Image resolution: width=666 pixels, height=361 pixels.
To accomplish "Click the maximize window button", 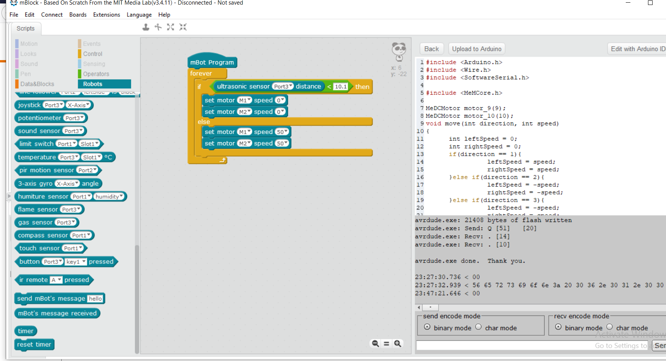I will tap(650, 3).
